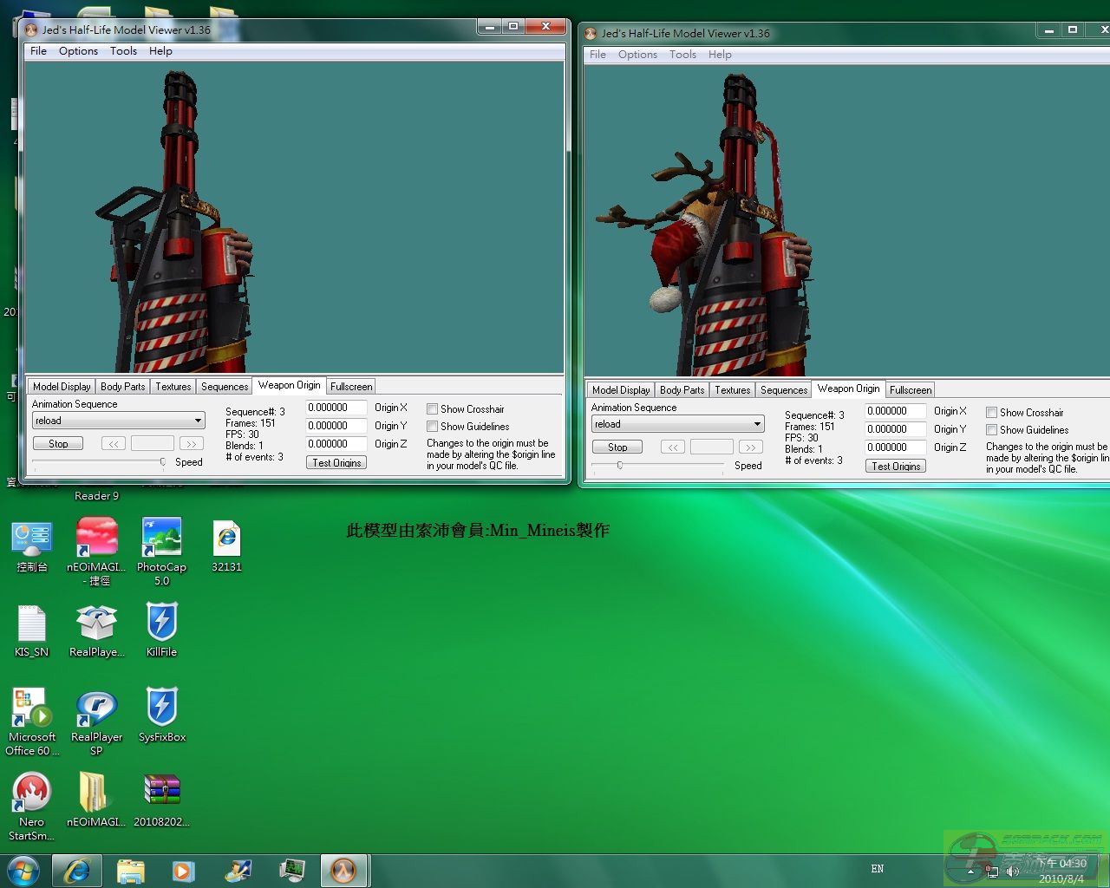Image resolution: width=1110 pixels, height=888 pixels.
Task: Select the 20108202 archive icon on desktop
Action: [162, 791]
